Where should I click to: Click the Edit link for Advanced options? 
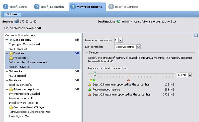[77, 89]
